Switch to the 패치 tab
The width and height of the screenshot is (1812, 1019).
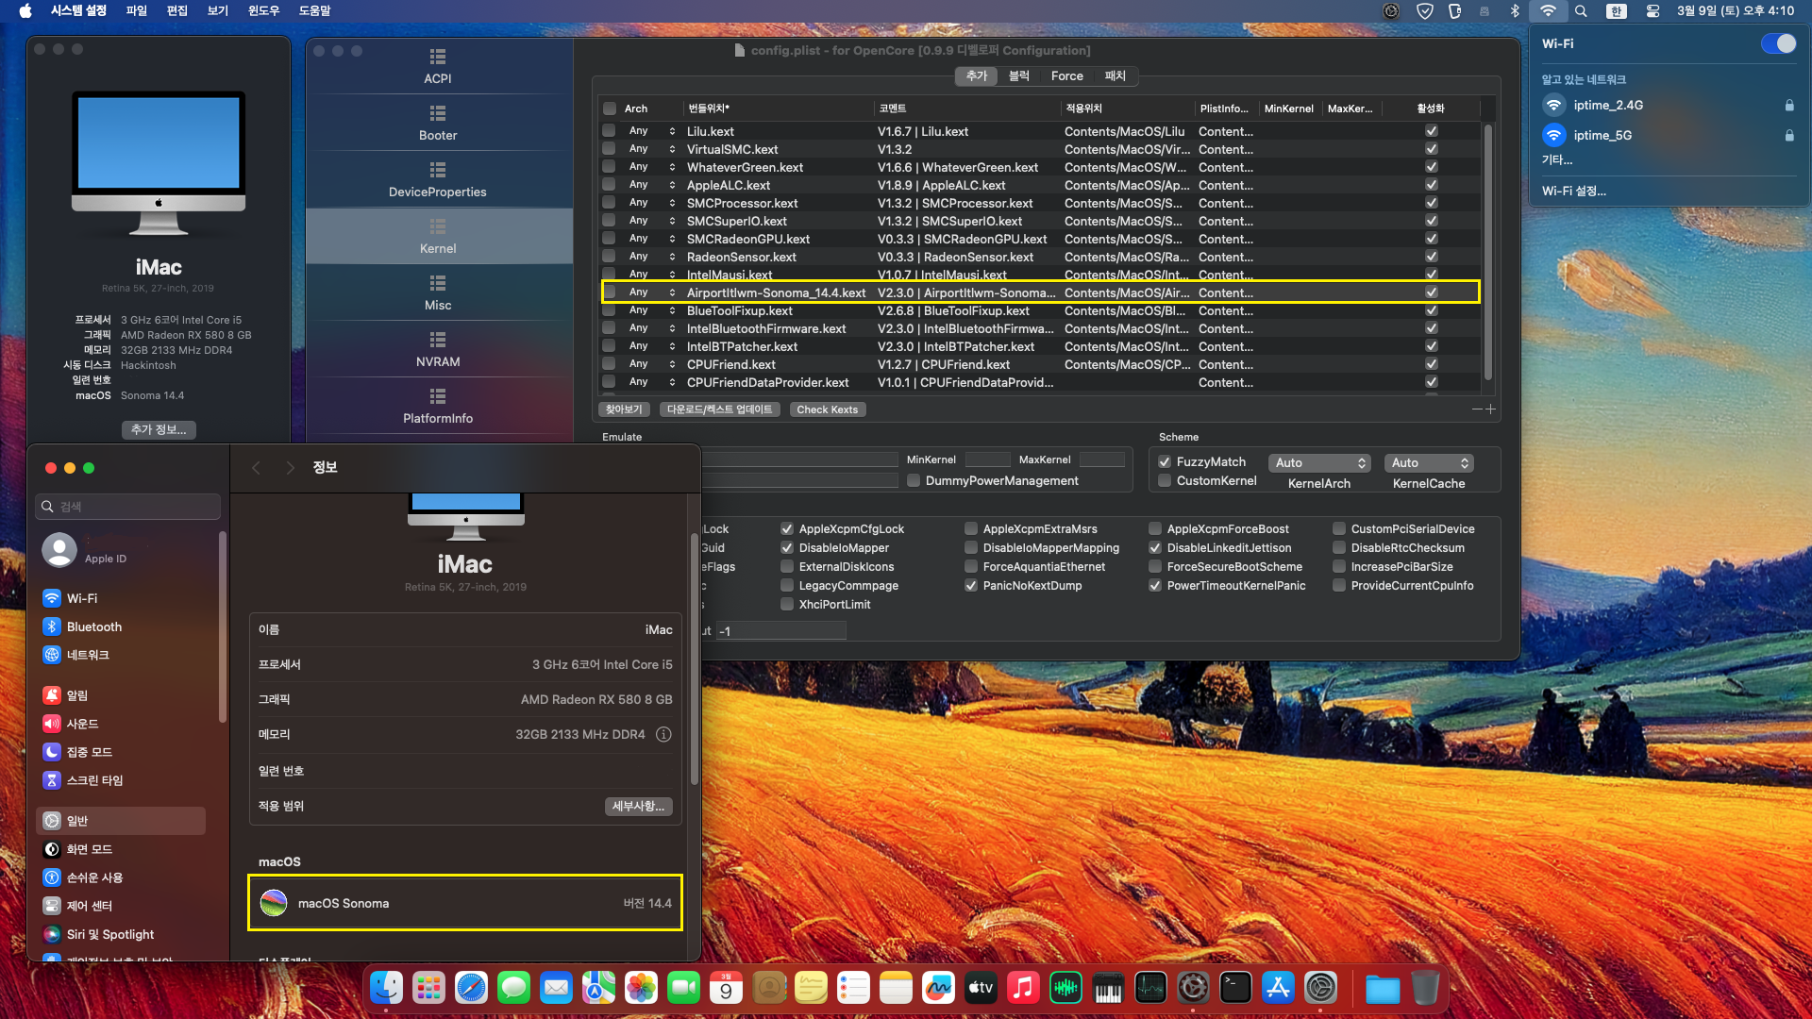1116,76
